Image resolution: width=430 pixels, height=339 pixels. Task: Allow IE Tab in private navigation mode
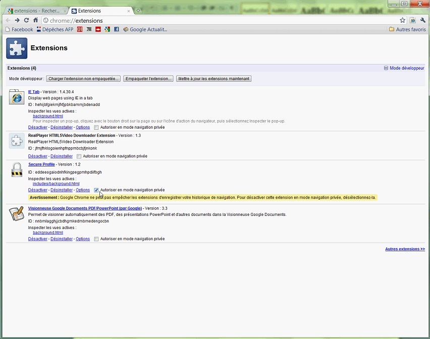(x=96, y=128)
